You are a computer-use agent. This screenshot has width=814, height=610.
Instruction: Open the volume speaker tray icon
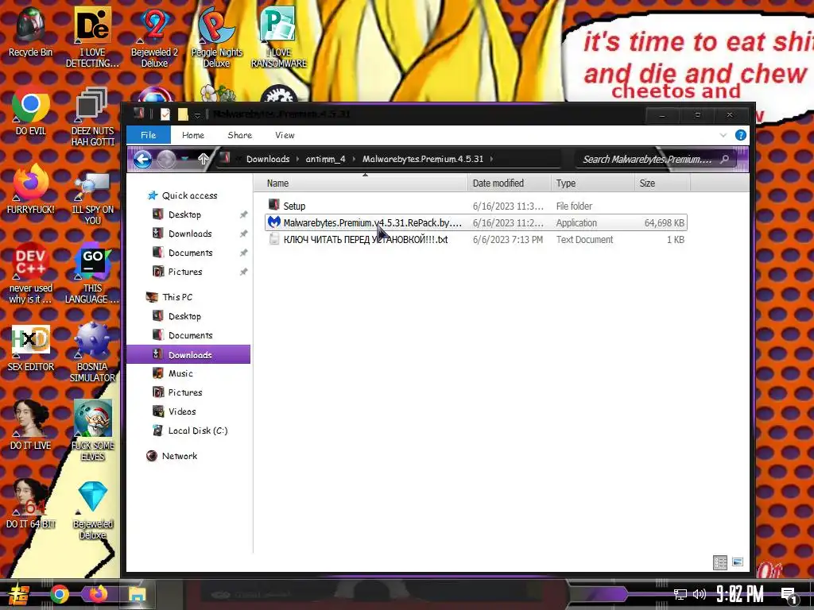point(700,594)
